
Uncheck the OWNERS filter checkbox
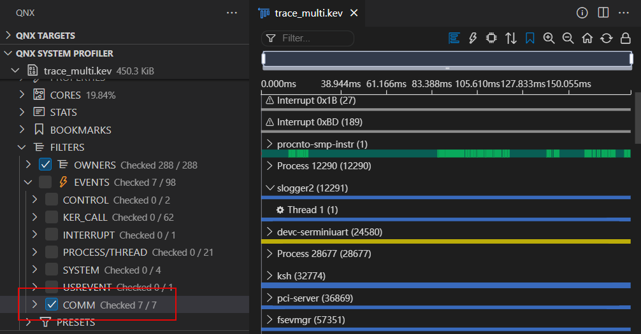click(45, 165)
